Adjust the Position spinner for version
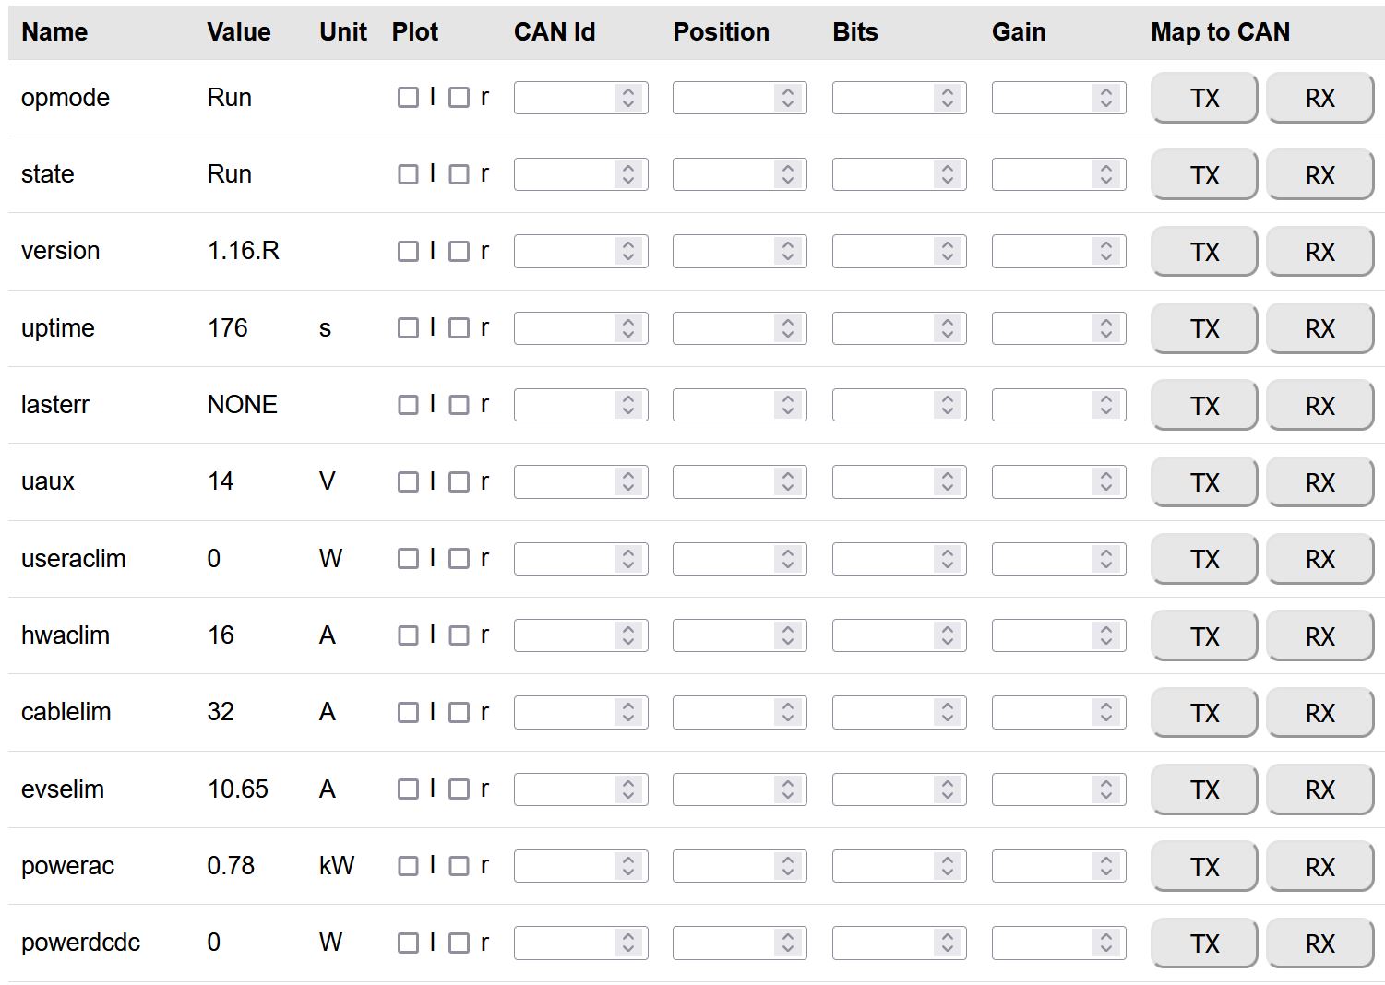The height and width of the screenshot is (985, 1385). (787, 251)
